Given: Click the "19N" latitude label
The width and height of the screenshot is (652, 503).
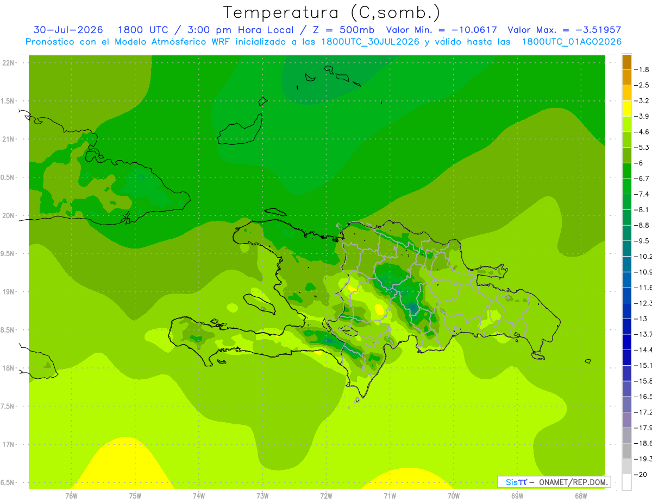Looking at the screenshot, I should (8, 292).
